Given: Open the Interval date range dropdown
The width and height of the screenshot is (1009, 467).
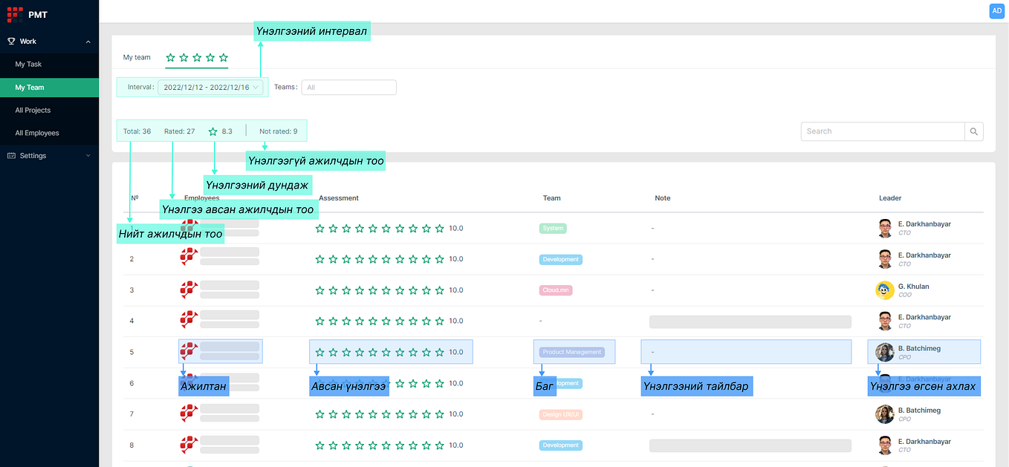Looking at the screenshot, I should pyautogui.click(x=211, y=87).
